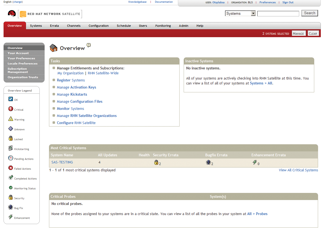Viewport: 323px width, 235px height.
Task: Switch to the Admin tab
Action: (x=183, y=25)
